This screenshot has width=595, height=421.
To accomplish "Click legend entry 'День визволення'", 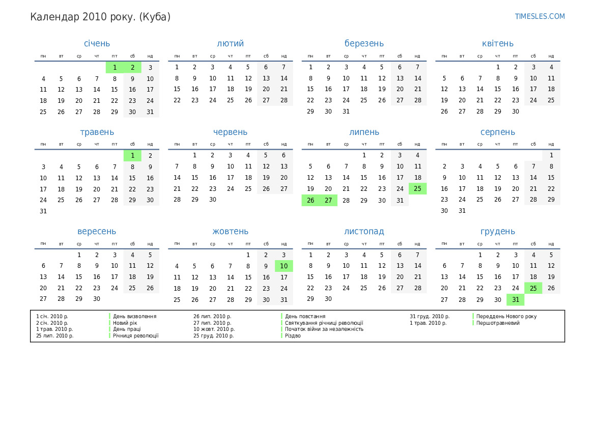I will pos(135,316).
